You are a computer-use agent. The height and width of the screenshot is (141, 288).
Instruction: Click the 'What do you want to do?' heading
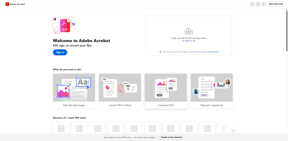pos(67,70)
